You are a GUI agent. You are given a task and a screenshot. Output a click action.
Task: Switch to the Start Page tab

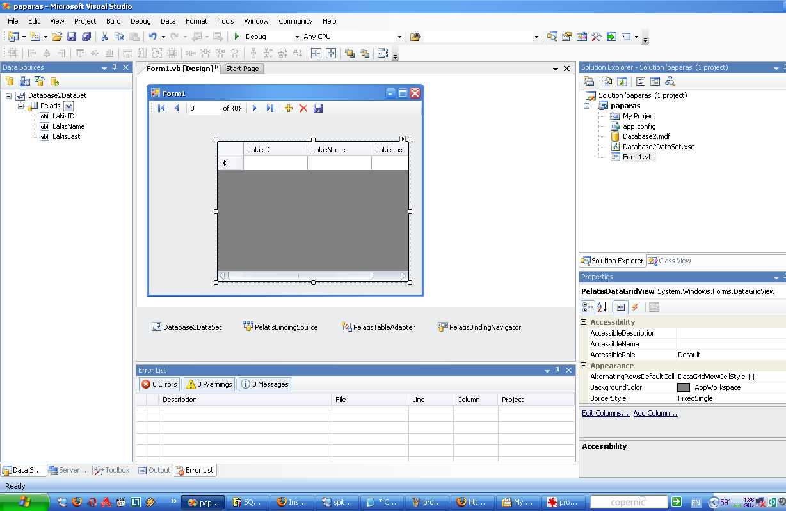(243, 69)
